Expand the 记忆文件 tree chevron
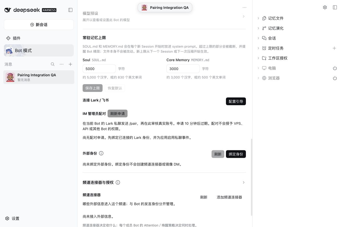Screen dimensions: 341x227 258,18
